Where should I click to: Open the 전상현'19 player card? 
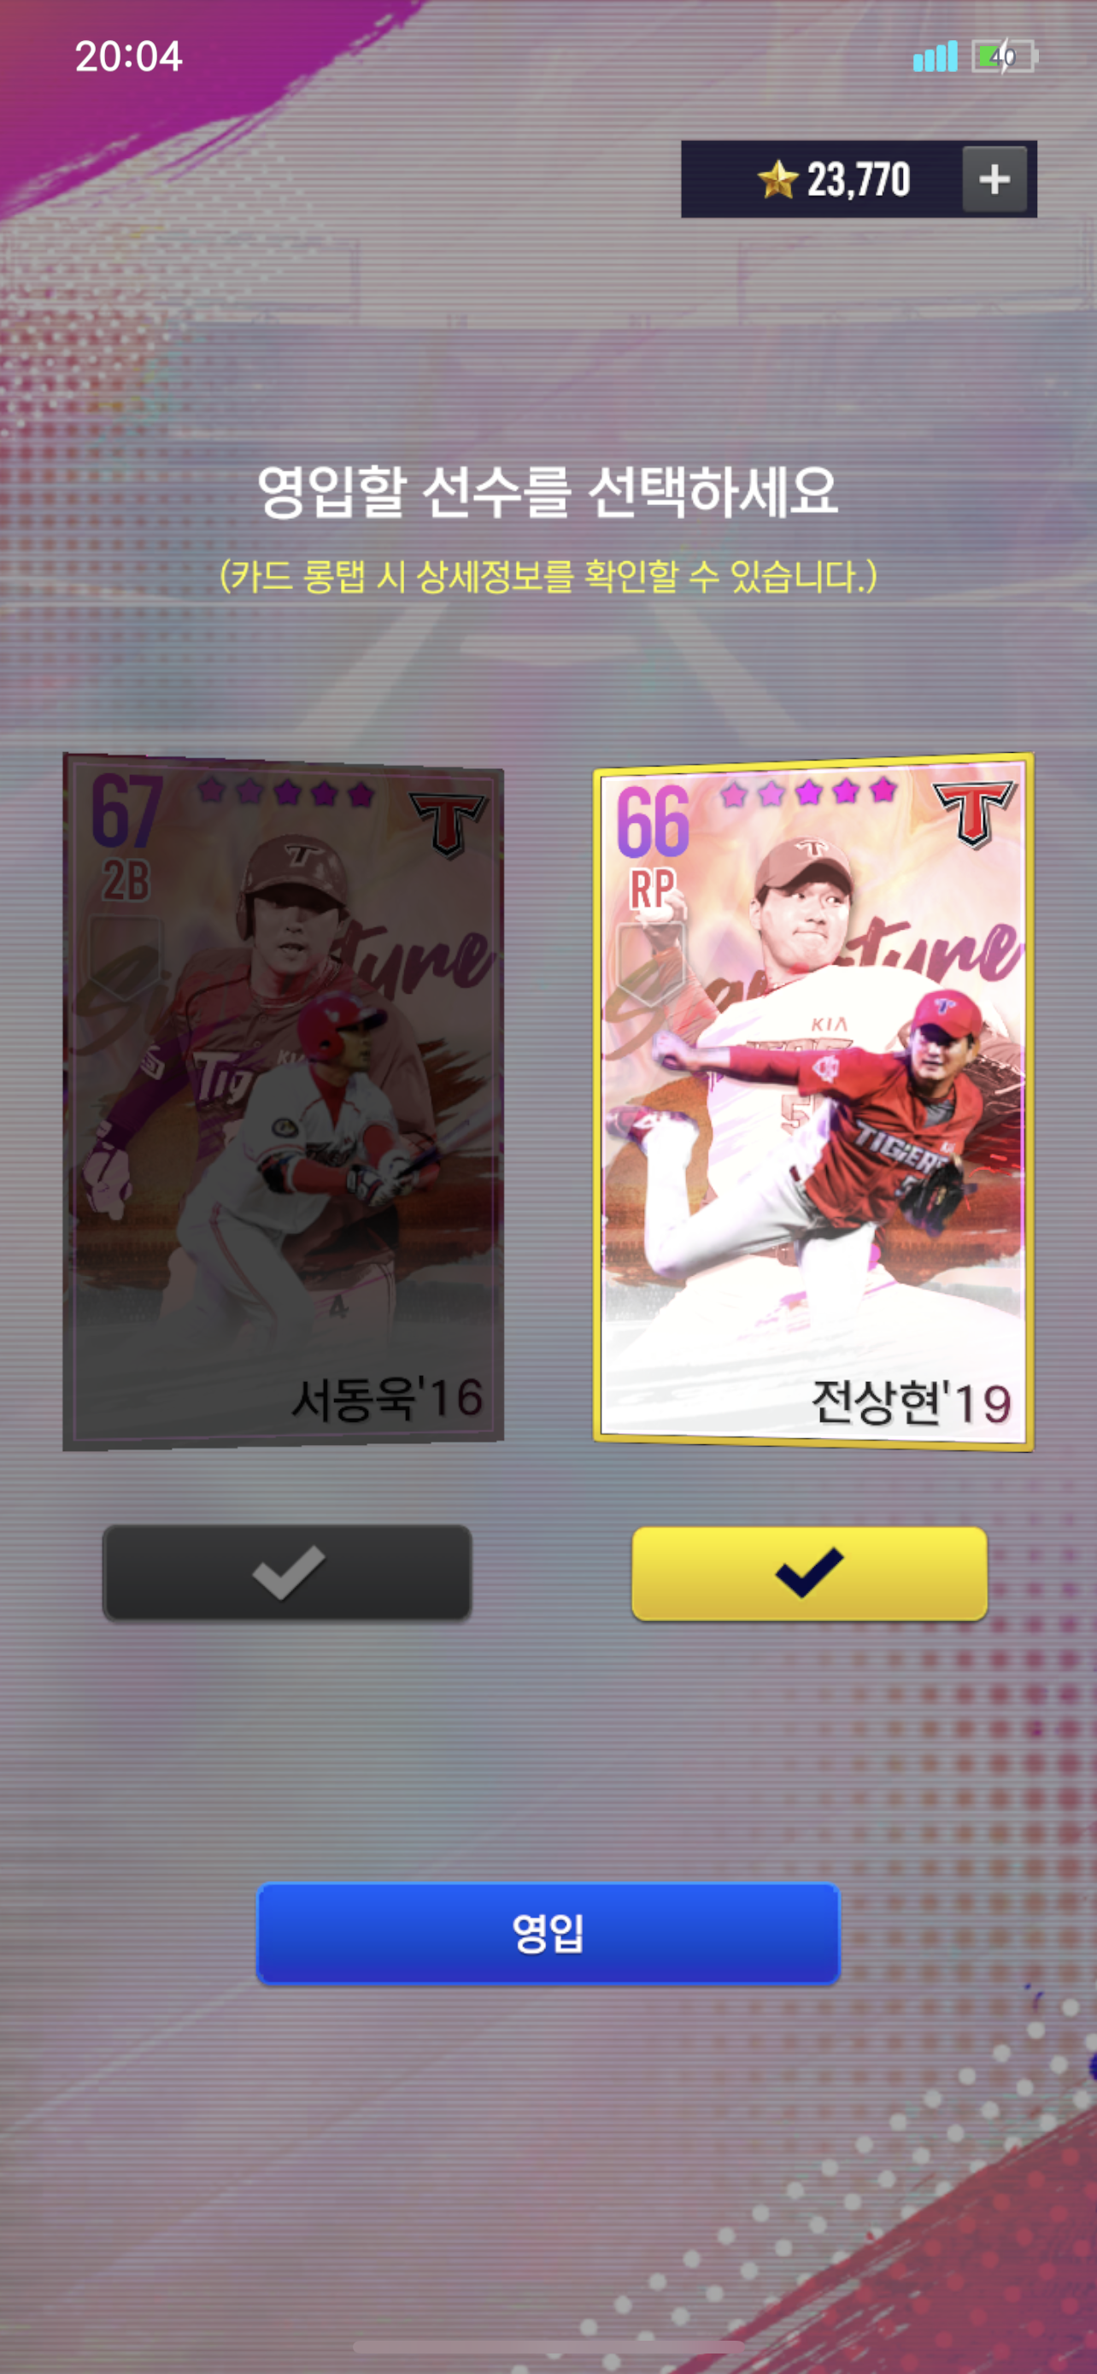[x=813, y=1102]
